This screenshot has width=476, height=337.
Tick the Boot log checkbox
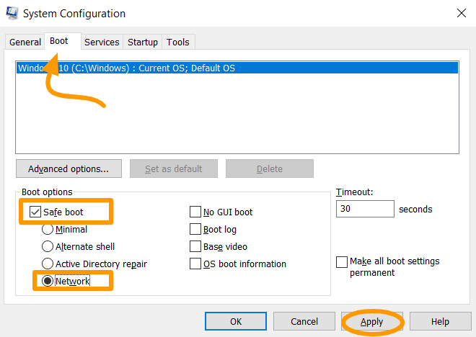point(195,230)
